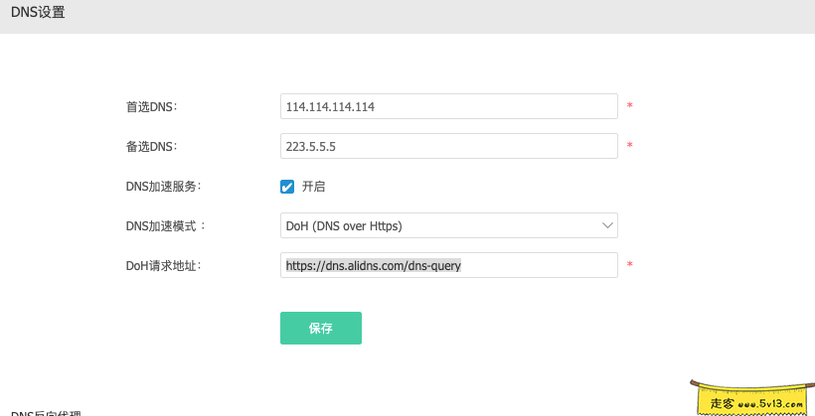815x416 pixels.
Task: Click the DoH请求地址 label text
Action: tap(163, 265)
